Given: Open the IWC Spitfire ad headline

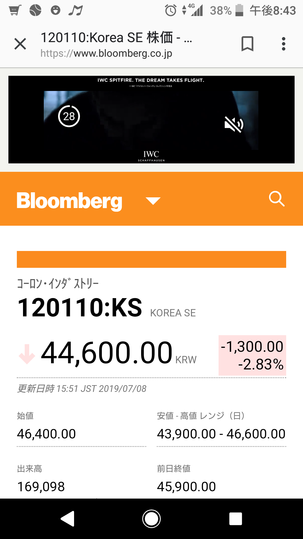Looking at the screenshot, I should coord(151,80).
